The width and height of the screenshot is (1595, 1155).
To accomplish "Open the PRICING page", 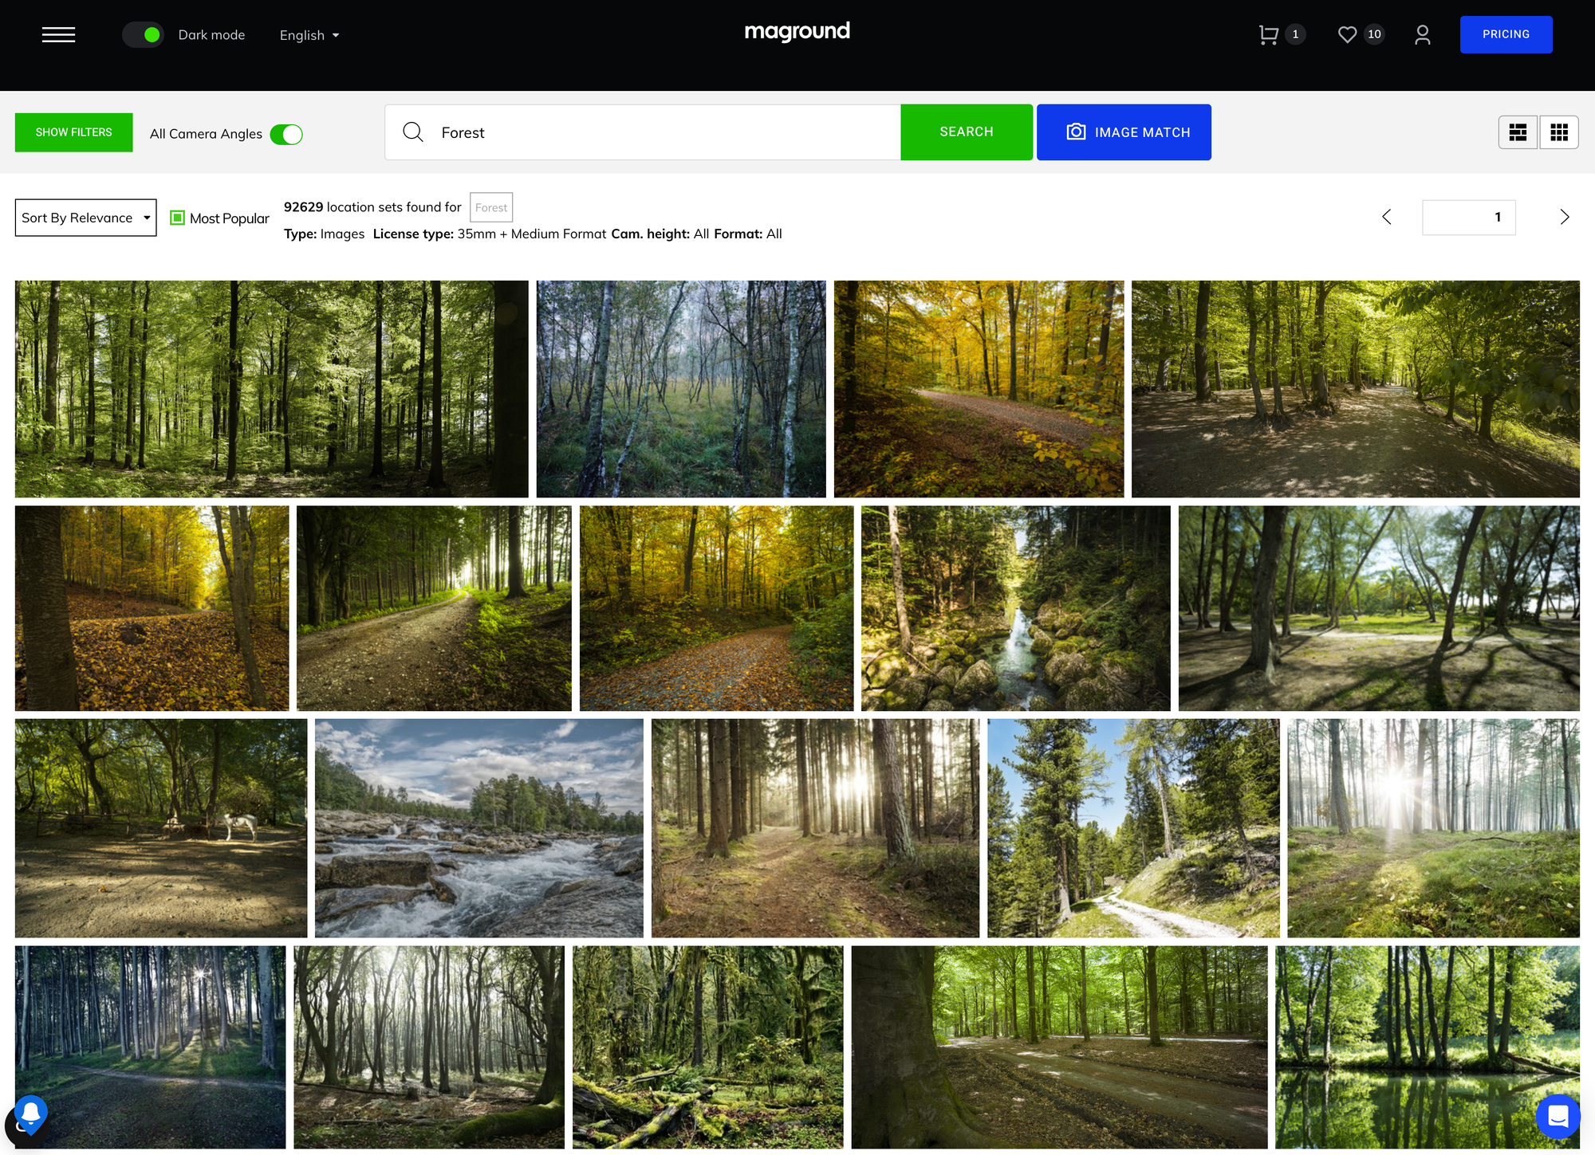I will pos(1505,34).
